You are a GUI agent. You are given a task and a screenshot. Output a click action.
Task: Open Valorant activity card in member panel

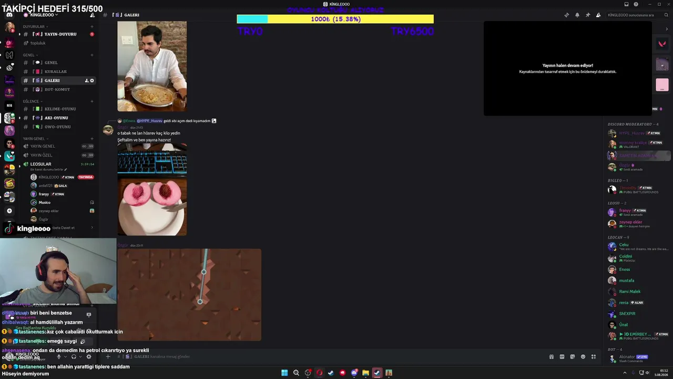point(662,44)
